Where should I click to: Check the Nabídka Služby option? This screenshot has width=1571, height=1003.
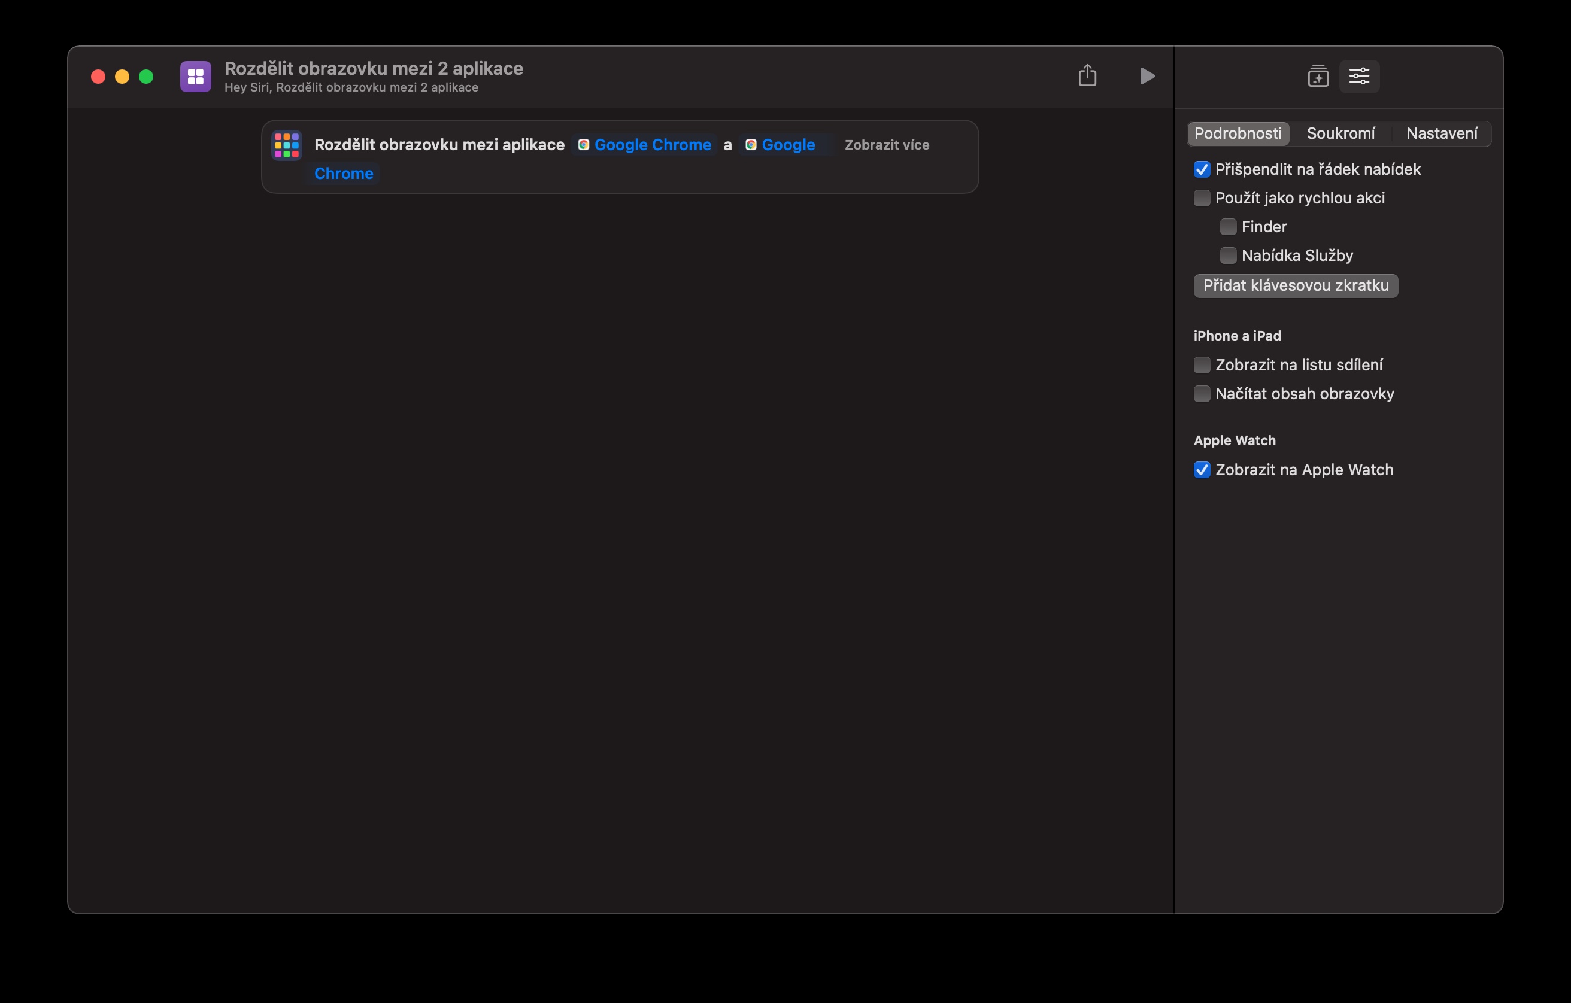point(1228,256)
